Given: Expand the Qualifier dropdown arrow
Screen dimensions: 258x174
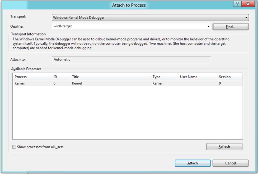Looking at the screenshot, I should click(x=208, y=27).
